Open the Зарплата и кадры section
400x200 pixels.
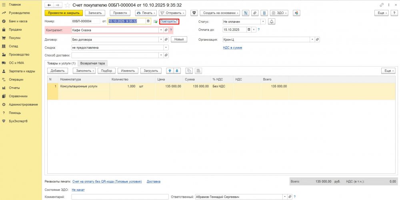pyautogui.click(x=22, y=71)
